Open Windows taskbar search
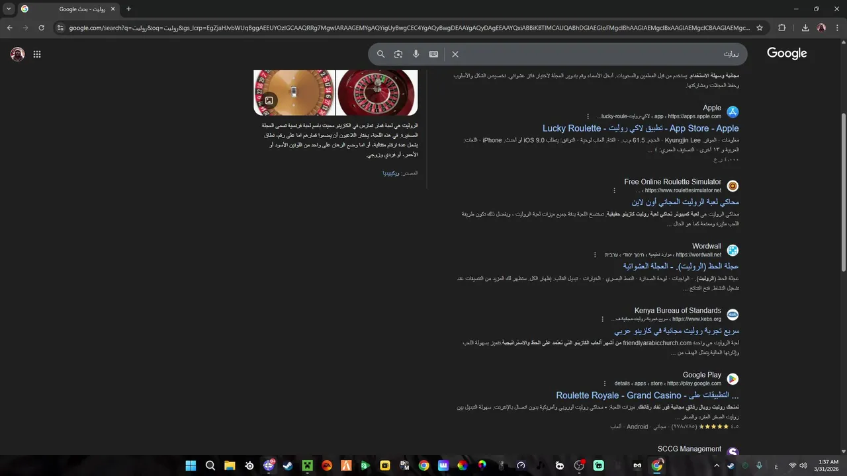 (x=210, y=465)
